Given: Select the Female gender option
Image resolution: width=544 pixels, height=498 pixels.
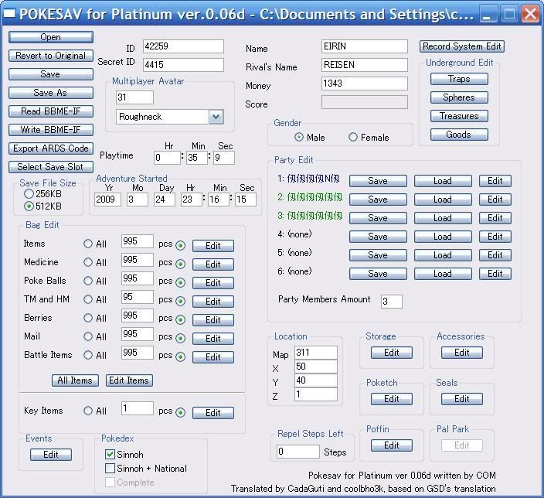Looking at the screenshot, I should (353, 137).
